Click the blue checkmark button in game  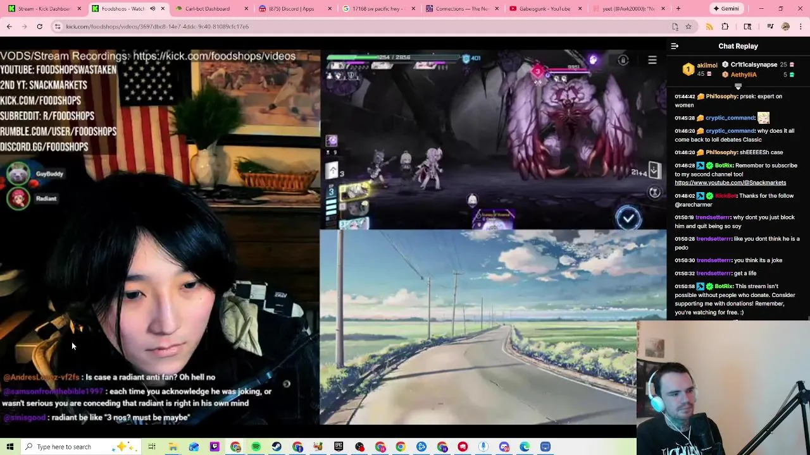coord(628,218)
